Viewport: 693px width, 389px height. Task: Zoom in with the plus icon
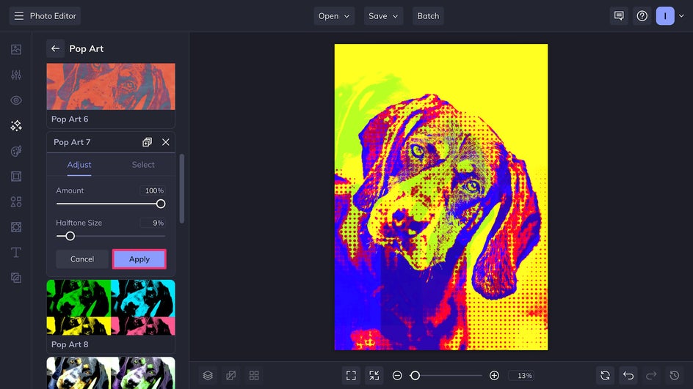pyautogui.click(x=494, y=375)
